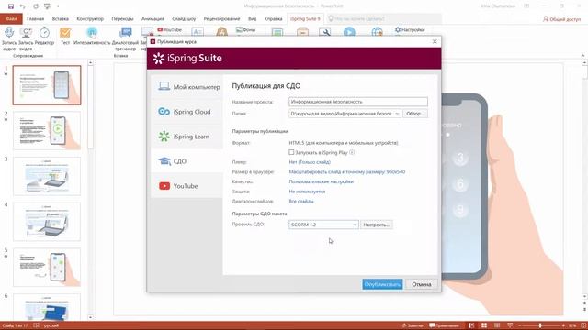
Task: Switch to the Главная ribbon tab
Action: pyautogui.click(x=35, y=18)
